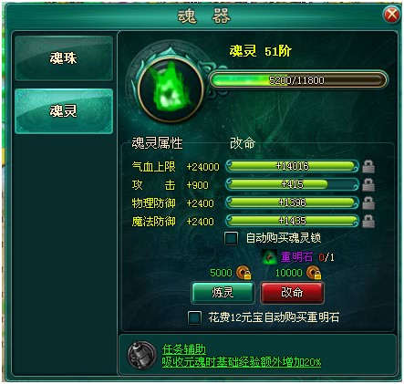Click the padlock beside 魔法防御 bar

(x=368, y=221)
